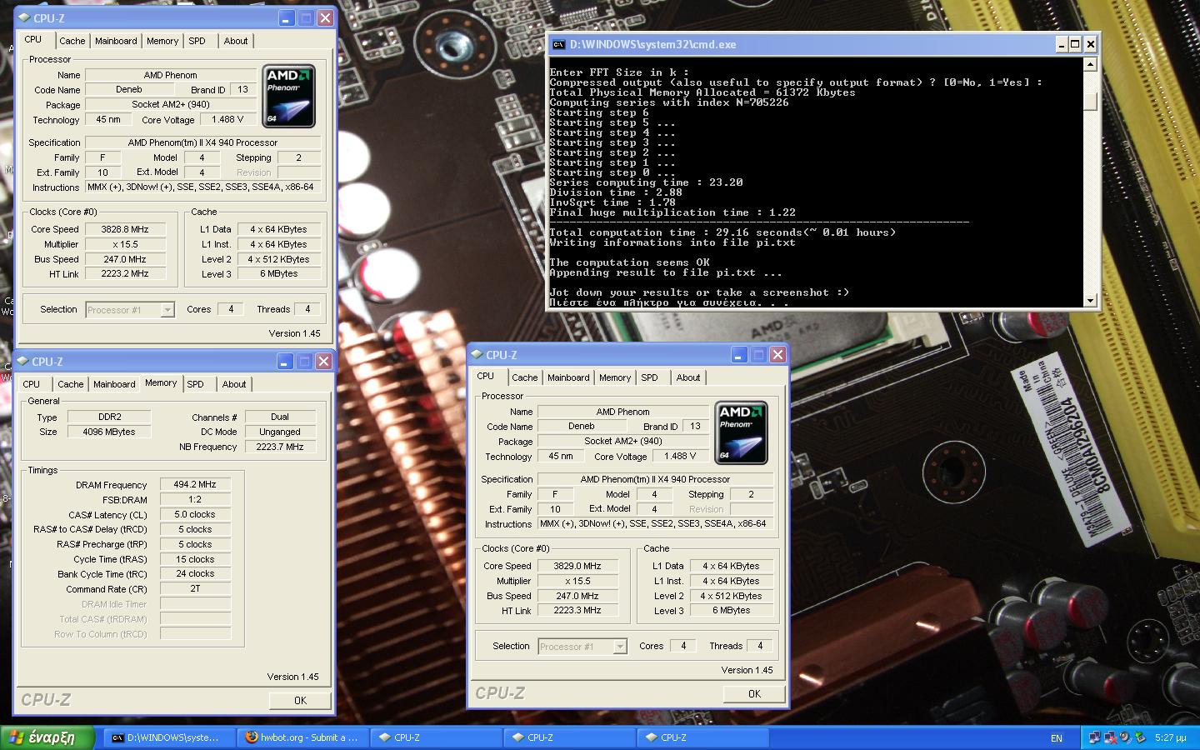Click the cmd window scrollbar down arrow
1200x750 pixels.
[x=1090, y=301]
